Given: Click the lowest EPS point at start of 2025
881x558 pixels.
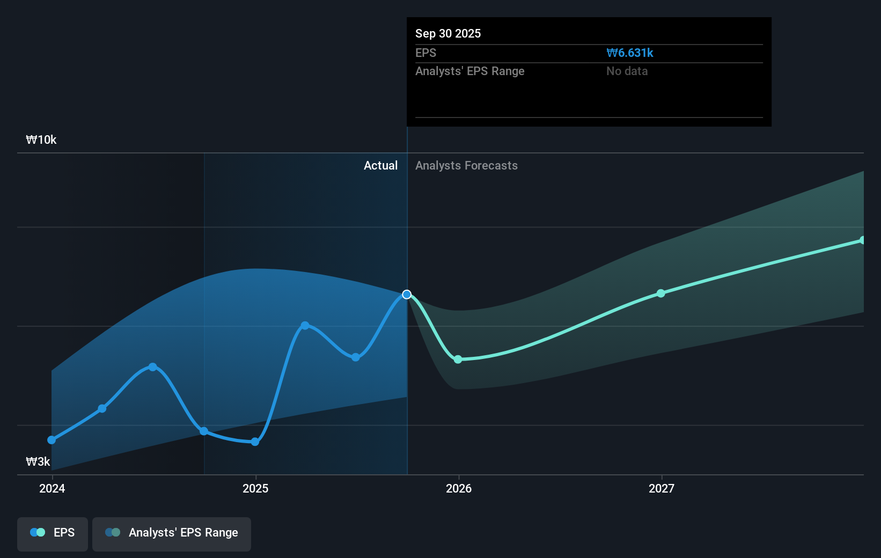Looking at the screenshot, I should click(255, 442).
